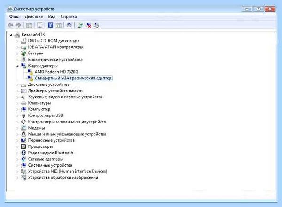
Task: Click the modem icon beside Модемы
Action: click(x=23, y=128)
